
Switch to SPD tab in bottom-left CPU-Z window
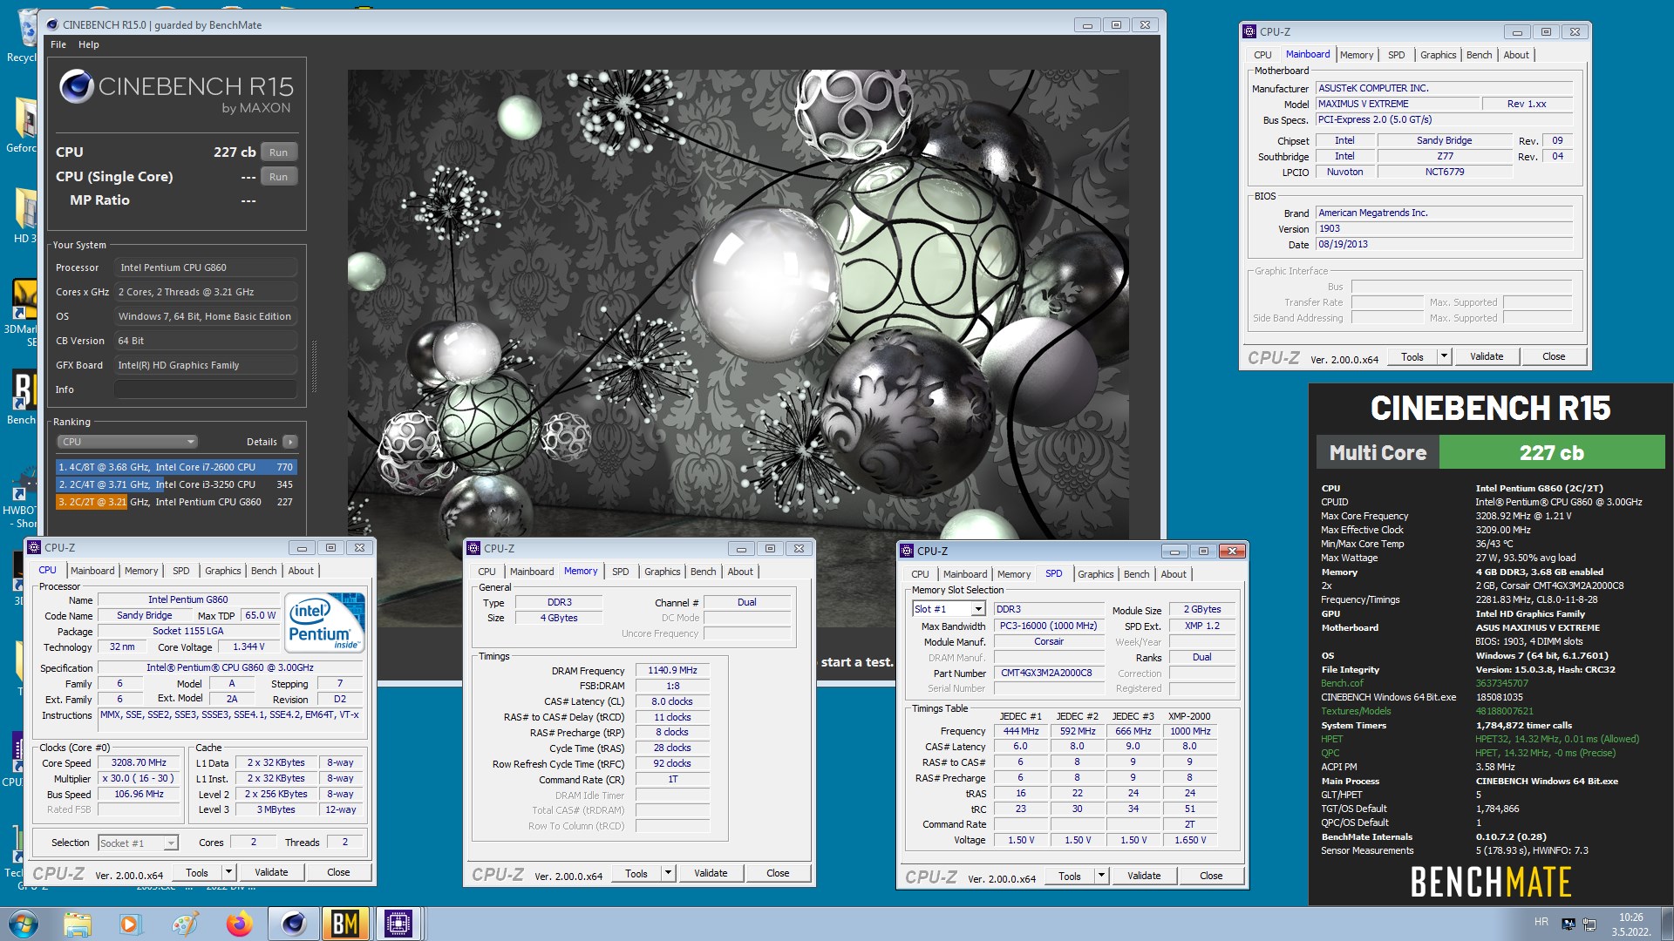(180, 571)
